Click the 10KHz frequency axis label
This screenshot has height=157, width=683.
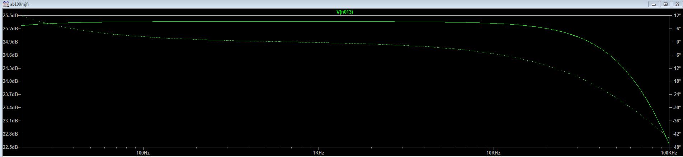coord(494,153)
